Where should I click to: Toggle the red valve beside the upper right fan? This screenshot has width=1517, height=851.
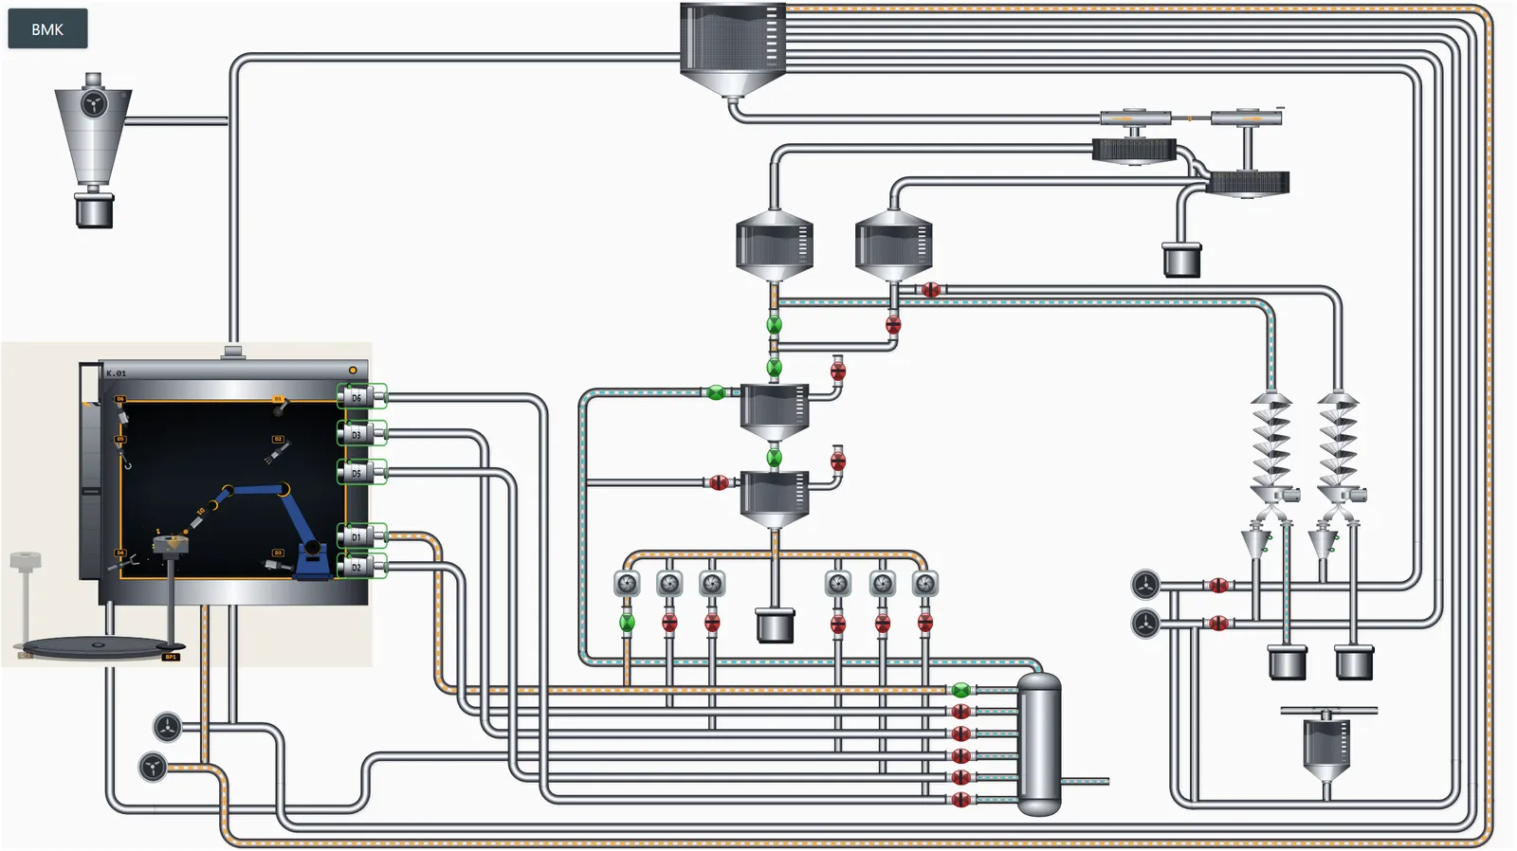[x=1218, y=586]
